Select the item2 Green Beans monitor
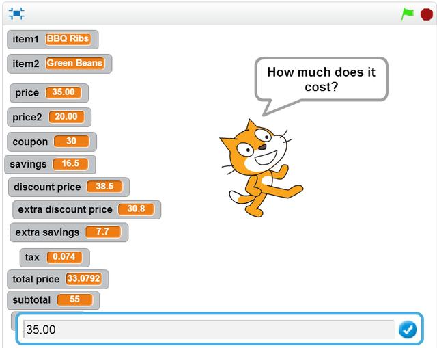This screenshot has height=348, width=437. pos(59,64)
